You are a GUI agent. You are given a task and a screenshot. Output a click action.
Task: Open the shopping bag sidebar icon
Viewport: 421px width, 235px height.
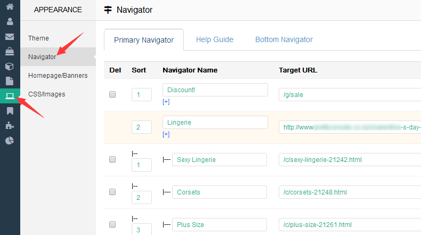point(10,52)
